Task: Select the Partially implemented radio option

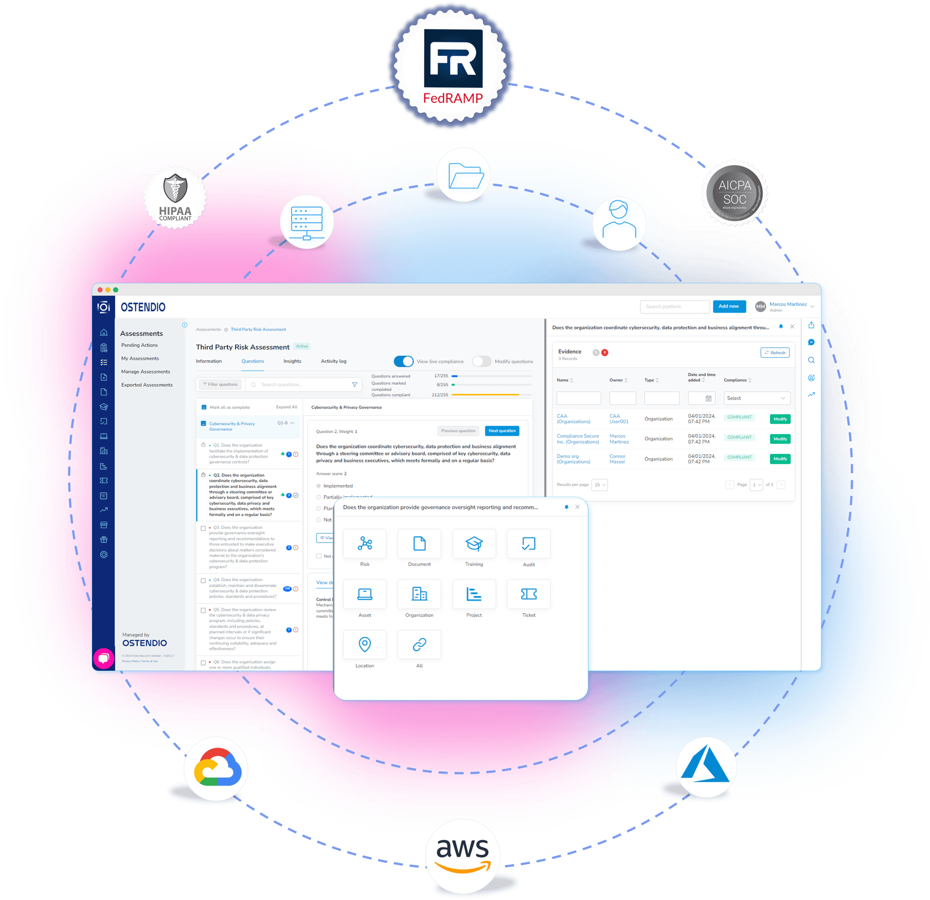Action: [319, 498]
